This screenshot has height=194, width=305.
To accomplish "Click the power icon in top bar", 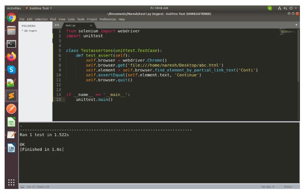I will point(291,8).
